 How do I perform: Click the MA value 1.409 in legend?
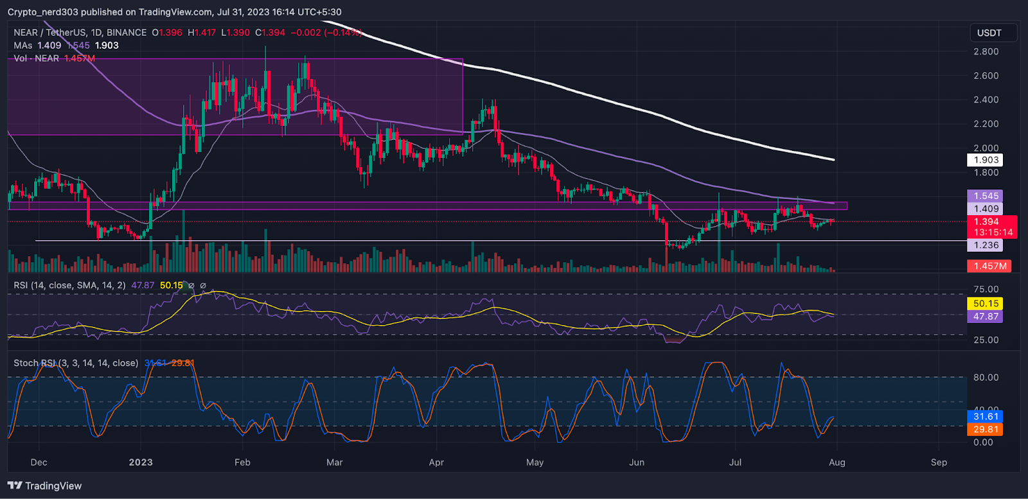49,45
